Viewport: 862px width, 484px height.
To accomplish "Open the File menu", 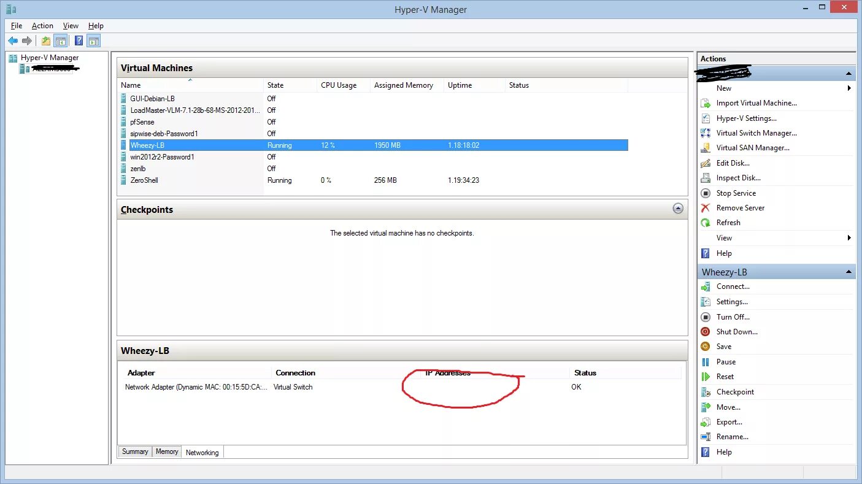I will click(17, 26).
